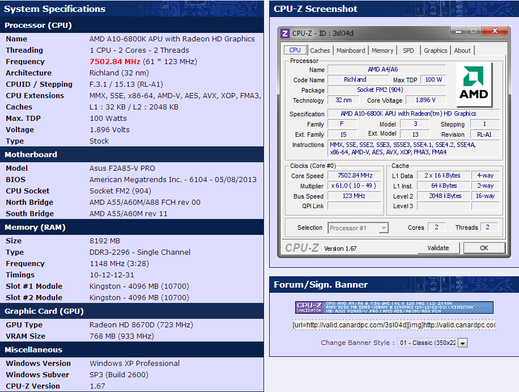The height and width of the screenshot is (392, 519).
Task: Click the Radeon HD 8670D GPU text
Action: pyautogui.click(x=141, y=325)
